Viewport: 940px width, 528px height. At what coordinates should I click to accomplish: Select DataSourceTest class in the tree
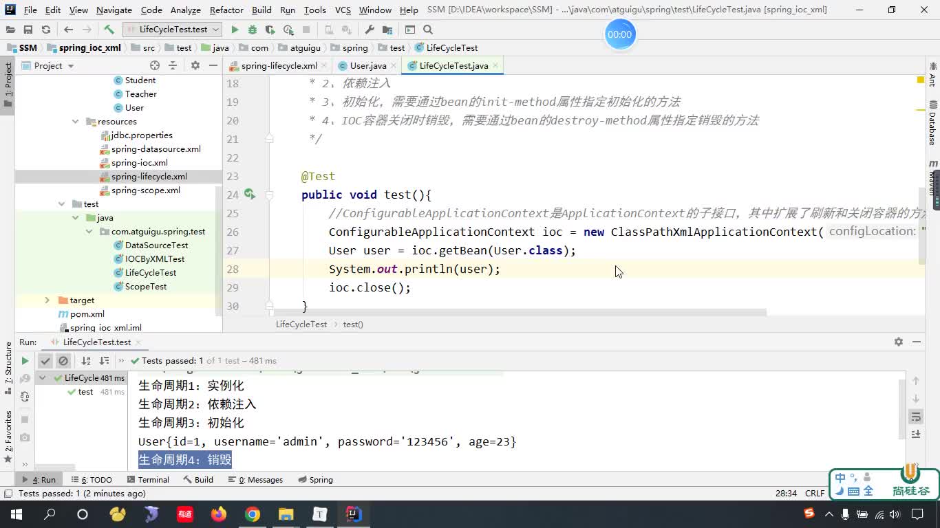pyautogui.click(x=156, y=245)
